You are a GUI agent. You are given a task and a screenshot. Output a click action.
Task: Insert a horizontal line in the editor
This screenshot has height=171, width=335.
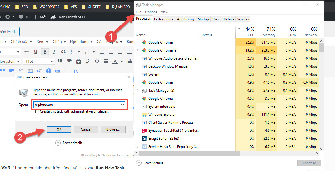tap(106, 62)
